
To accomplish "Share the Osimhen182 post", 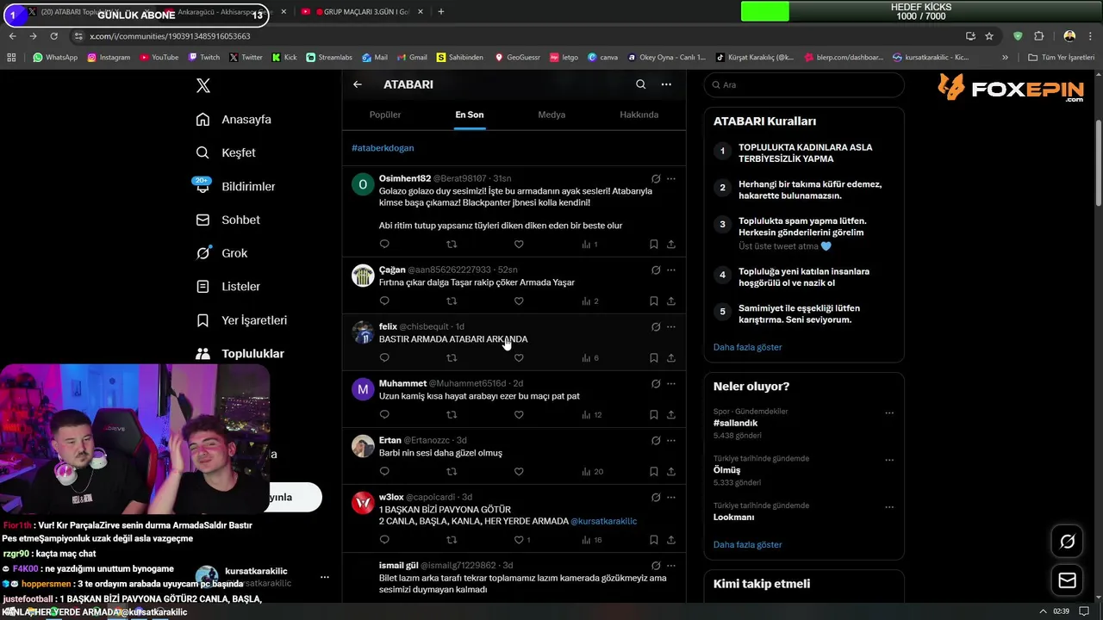I will (671, 245).
